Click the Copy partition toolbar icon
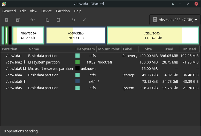 48,20
